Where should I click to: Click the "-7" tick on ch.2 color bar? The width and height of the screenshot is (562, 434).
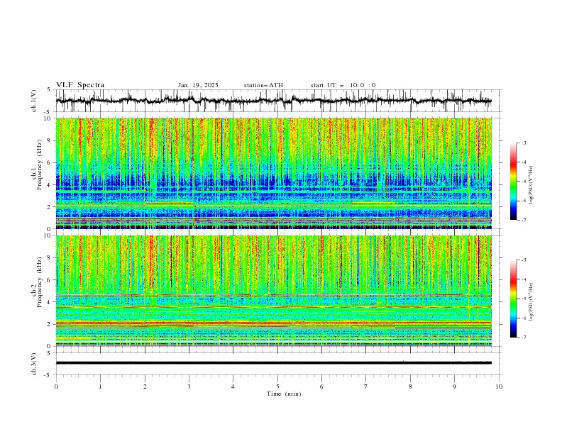(524, 337)
